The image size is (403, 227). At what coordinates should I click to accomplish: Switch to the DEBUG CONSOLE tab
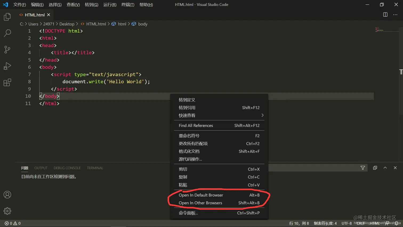[67, 168]
